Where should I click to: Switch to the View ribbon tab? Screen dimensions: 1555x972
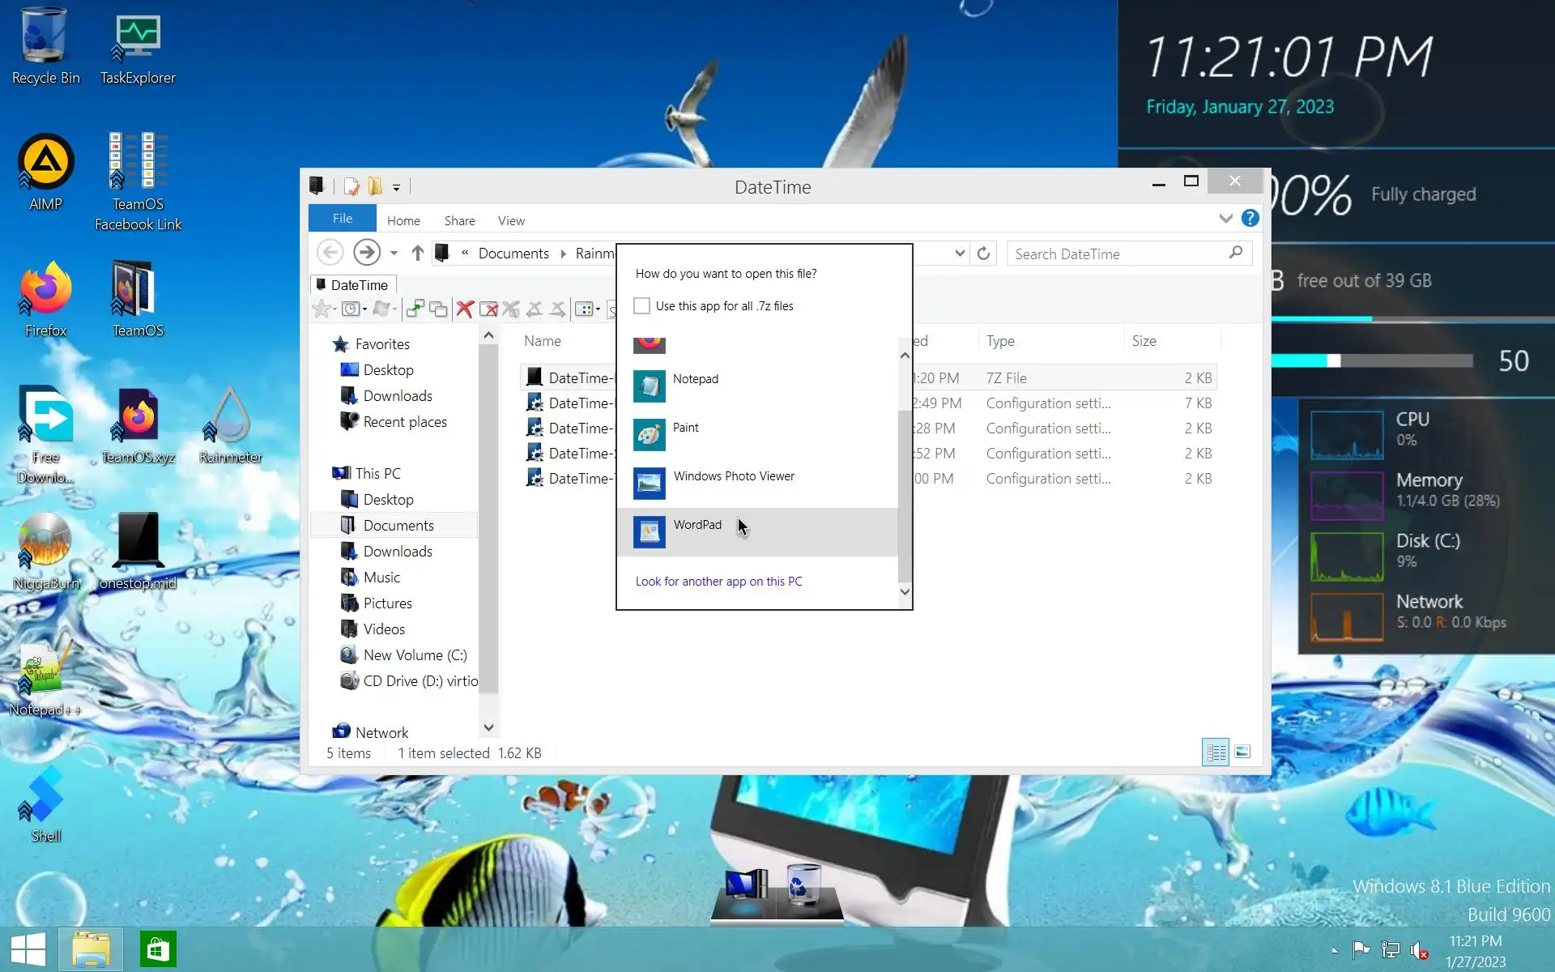pos(511,220)
